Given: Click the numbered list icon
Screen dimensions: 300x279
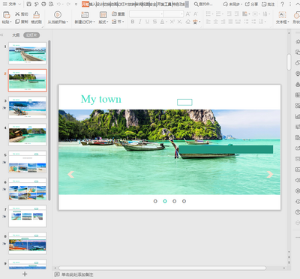Looking at the screenshot, I should (x=219, y=14).
